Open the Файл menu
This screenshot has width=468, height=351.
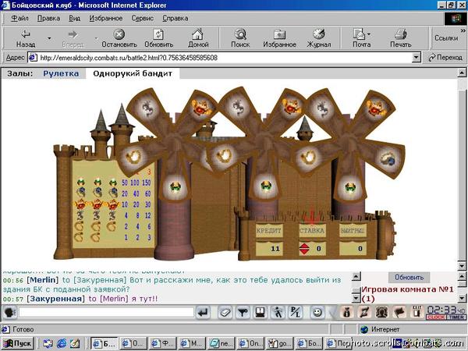(x=19, y=18)
